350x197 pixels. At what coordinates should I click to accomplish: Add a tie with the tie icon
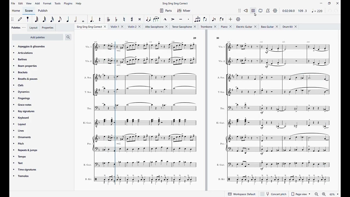148,19
